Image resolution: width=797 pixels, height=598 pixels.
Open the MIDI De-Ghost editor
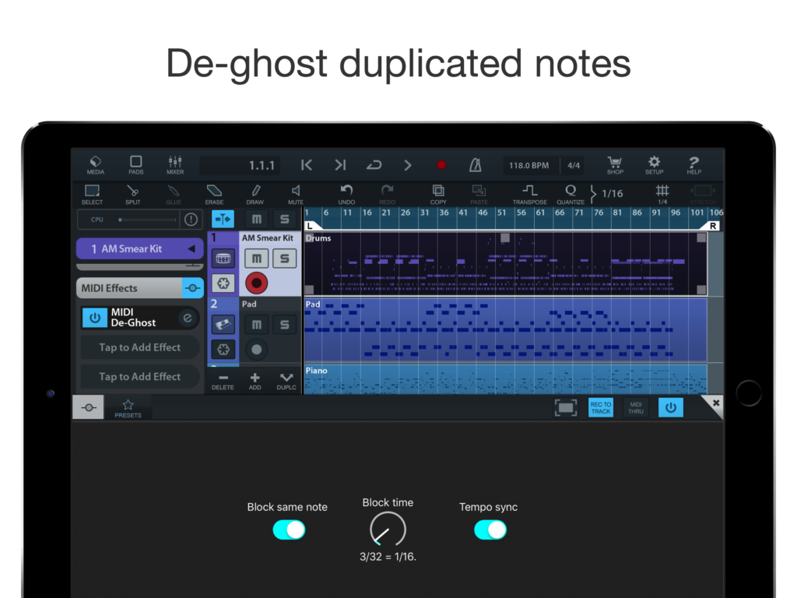coord(187,318)
